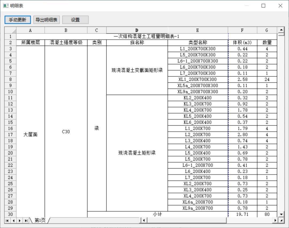The width and height of the screenshot is (289, 228).
Task: Click the select-all corner cell
Action: click(x=10, y=30)
